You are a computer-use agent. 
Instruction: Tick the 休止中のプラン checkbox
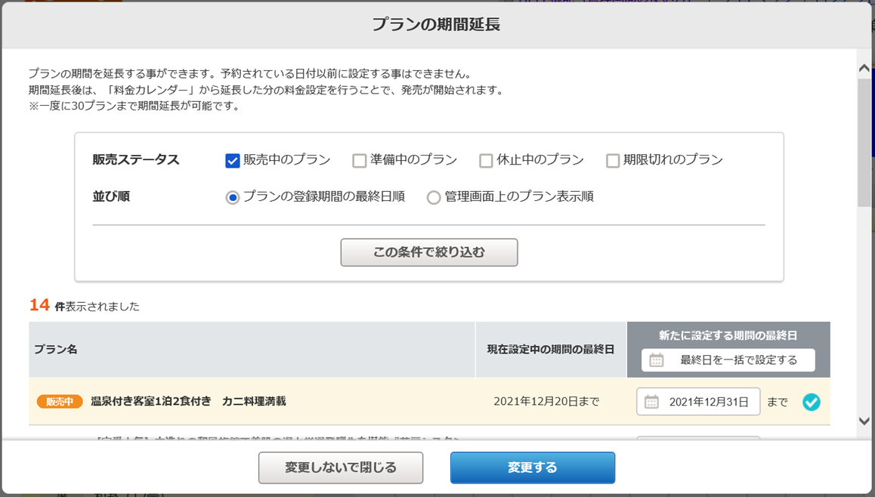pyautogui.click(x=486, y=160)
